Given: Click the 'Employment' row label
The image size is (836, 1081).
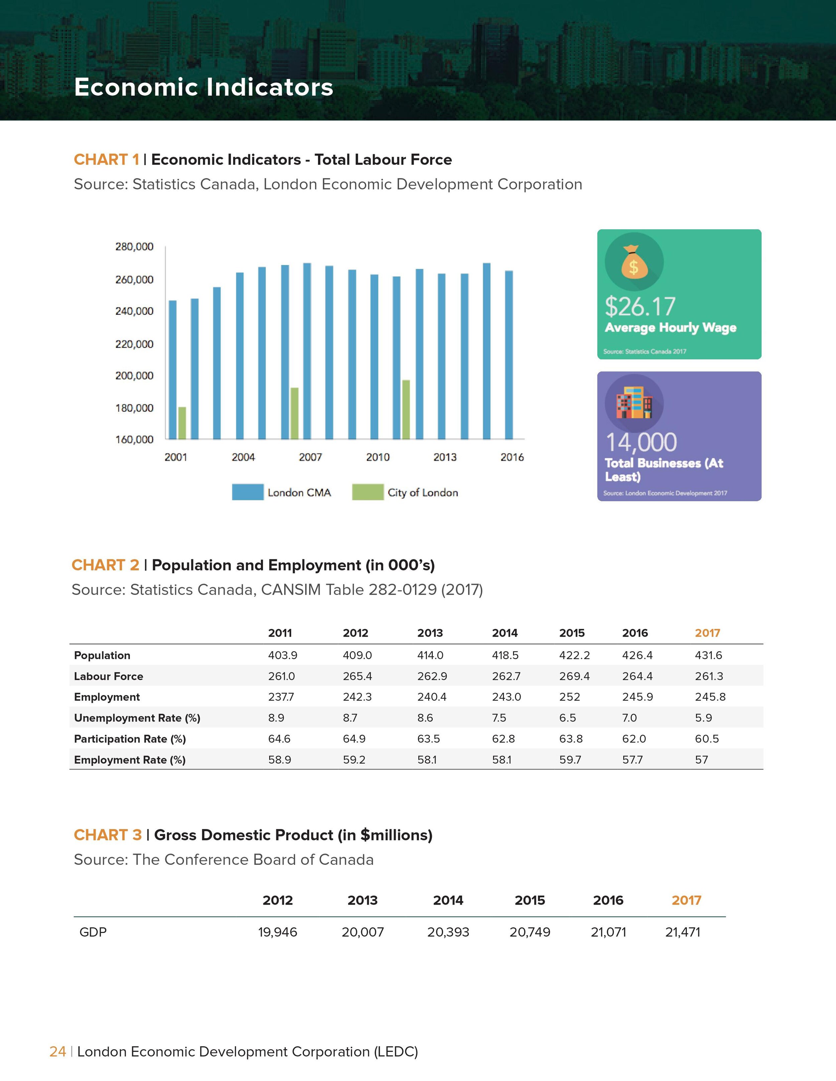Looking at the screenshot, I should tap(107, 697).
